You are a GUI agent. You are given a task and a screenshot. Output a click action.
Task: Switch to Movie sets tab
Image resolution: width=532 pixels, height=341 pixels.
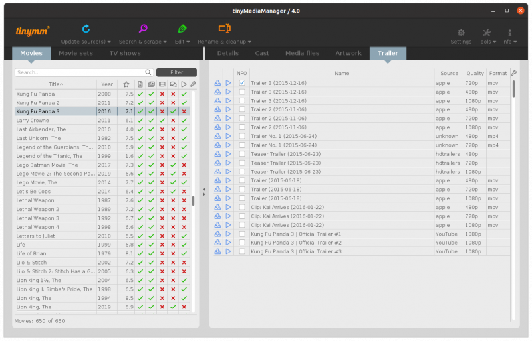coord(76,53)
